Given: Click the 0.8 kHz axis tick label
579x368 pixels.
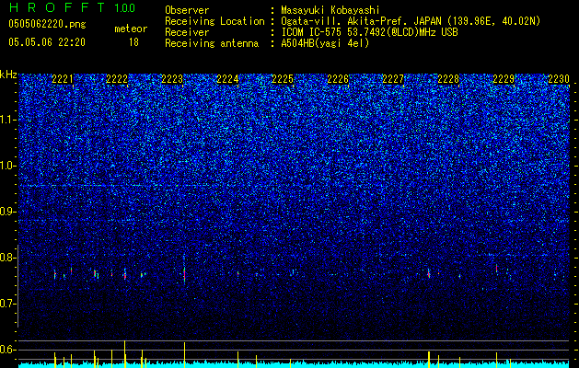Looking at the screenshot, I should 8,258.
